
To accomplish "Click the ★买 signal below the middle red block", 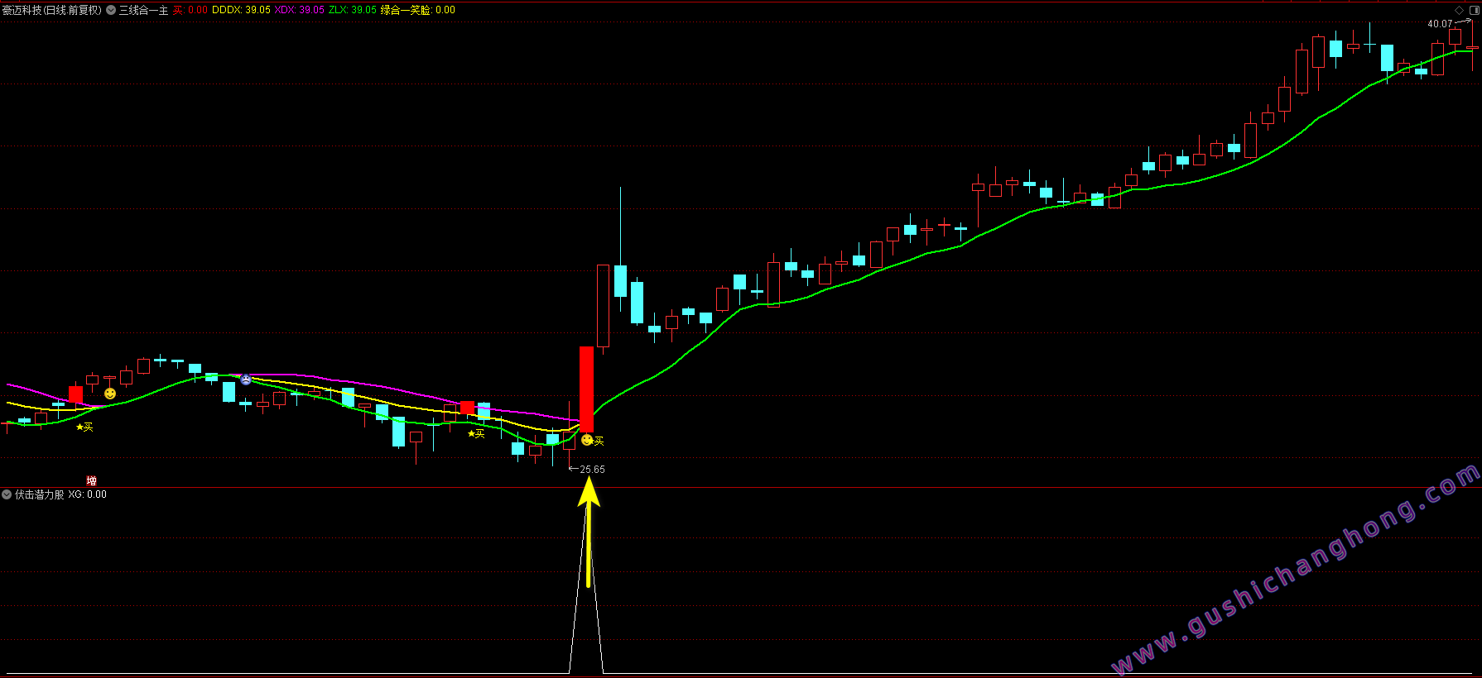I will pyautogui.click(x=476, y=433).
